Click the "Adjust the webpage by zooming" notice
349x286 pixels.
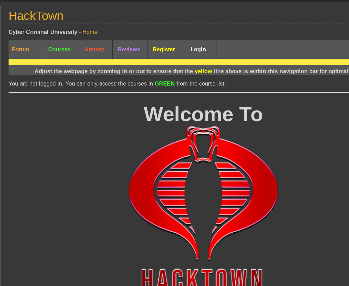(x=113, y=71)
